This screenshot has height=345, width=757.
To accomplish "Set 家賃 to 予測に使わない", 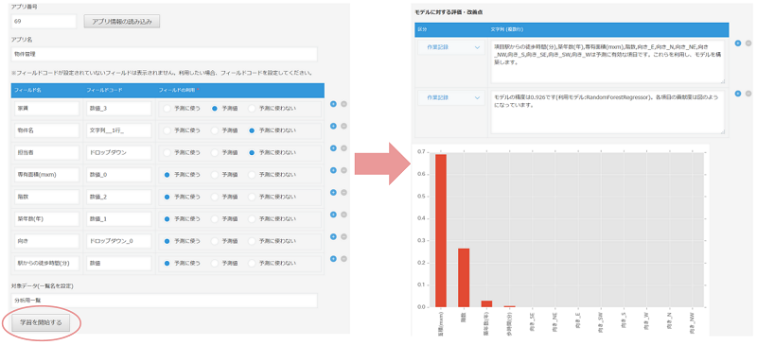I will tap(252, 109).
